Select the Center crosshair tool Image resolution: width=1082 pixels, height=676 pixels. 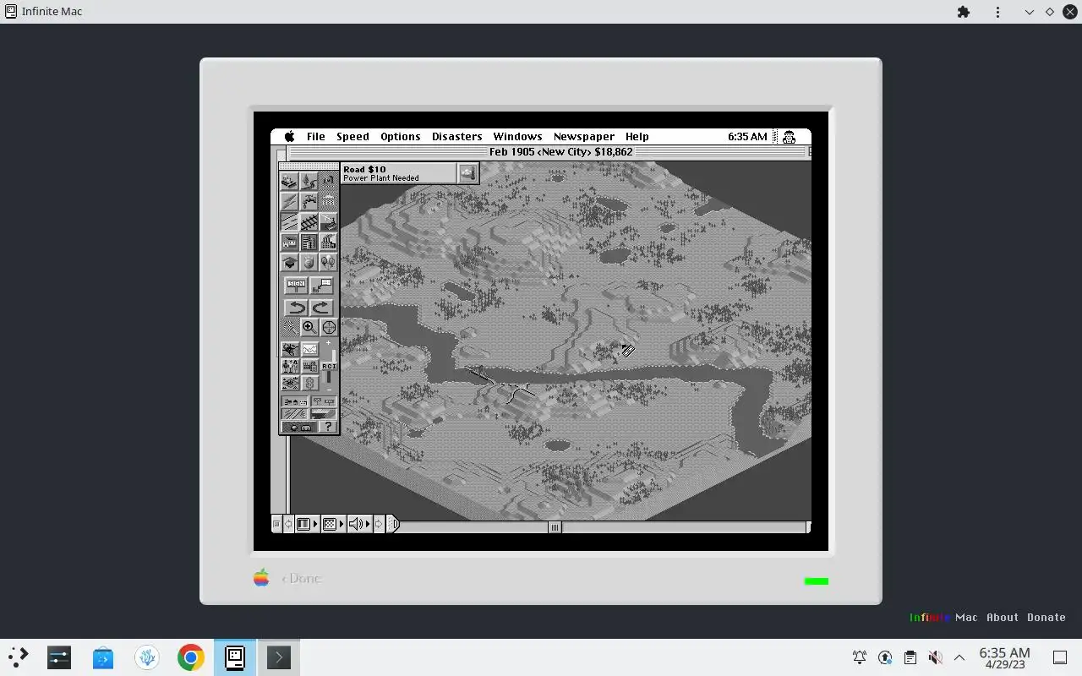(329, 327)
